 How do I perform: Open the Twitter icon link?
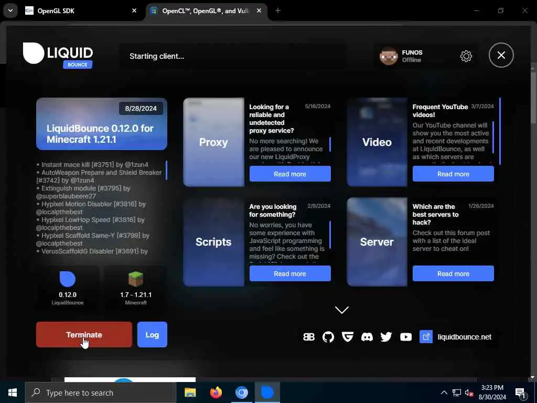(x=386, y=337)
